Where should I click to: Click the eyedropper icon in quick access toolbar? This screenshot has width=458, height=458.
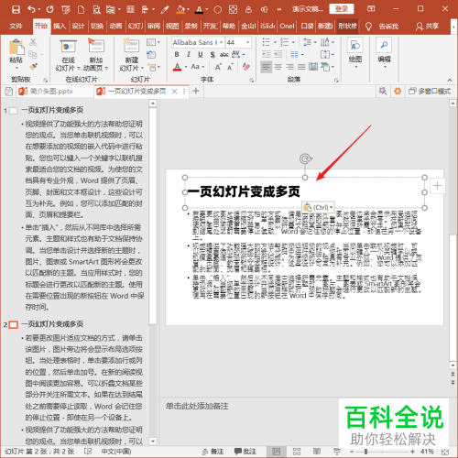point(165,9)
